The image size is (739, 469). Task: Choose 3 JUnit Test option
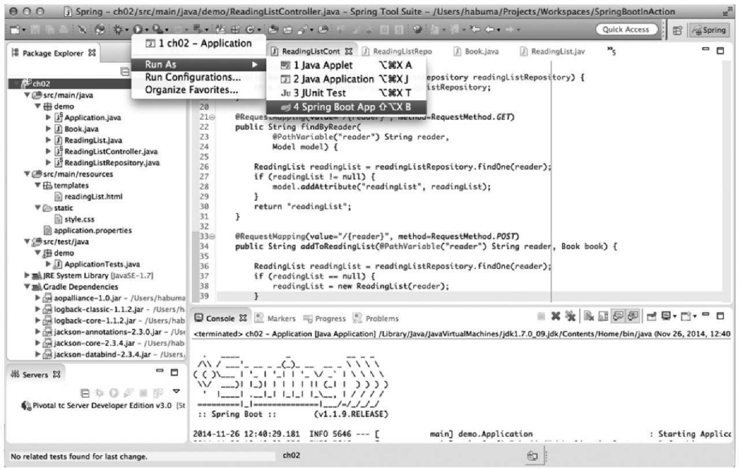click(346, 93)
